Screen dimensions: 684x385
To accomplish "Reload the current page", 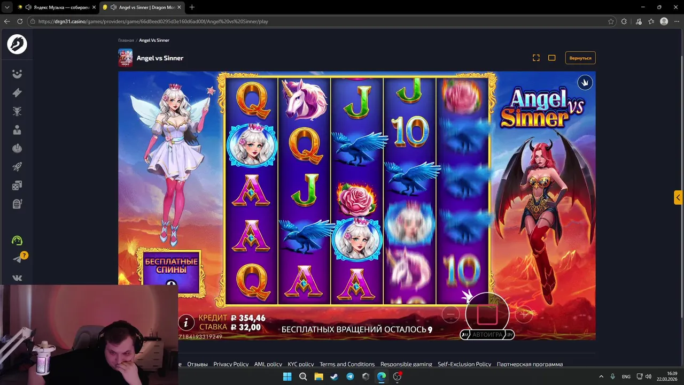I will 20,21.
